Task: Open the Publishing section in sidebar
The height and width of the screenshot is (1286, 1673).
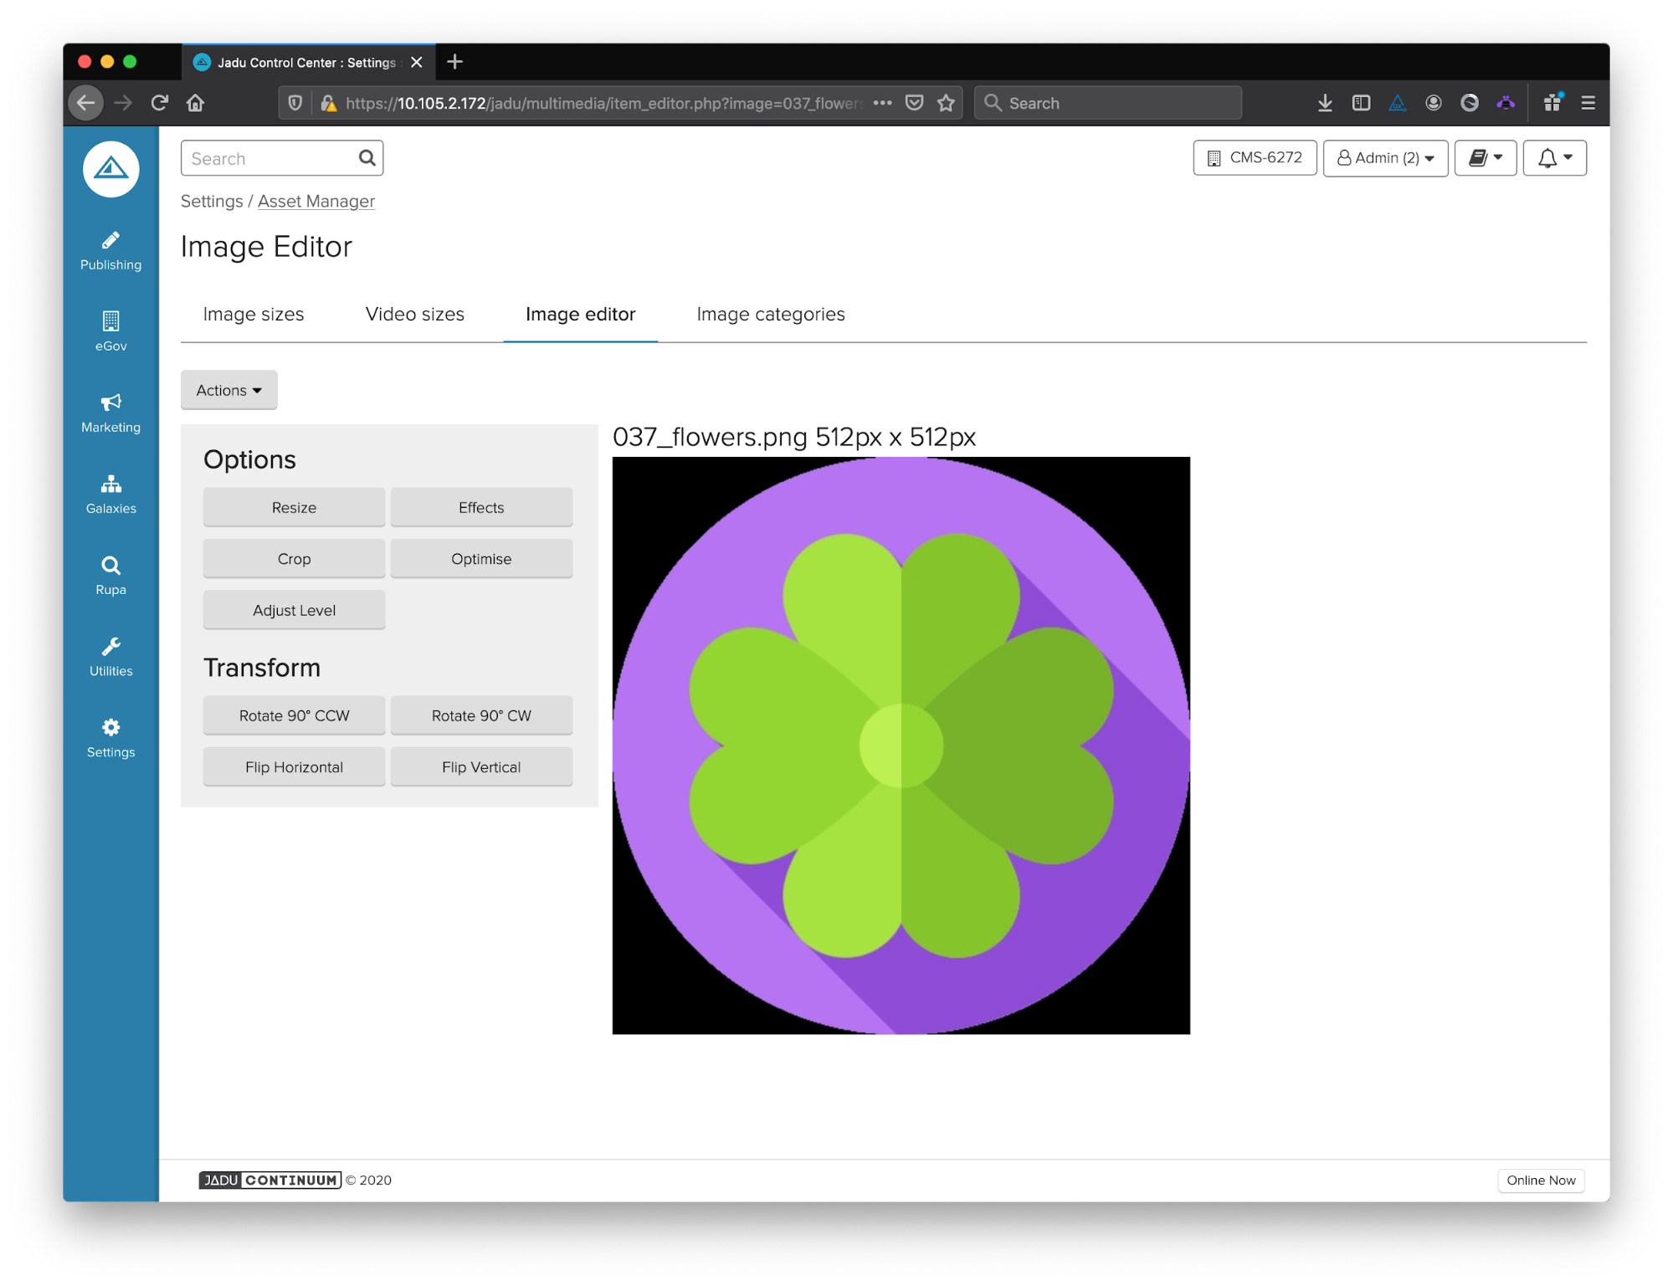Action: [110, 251]
